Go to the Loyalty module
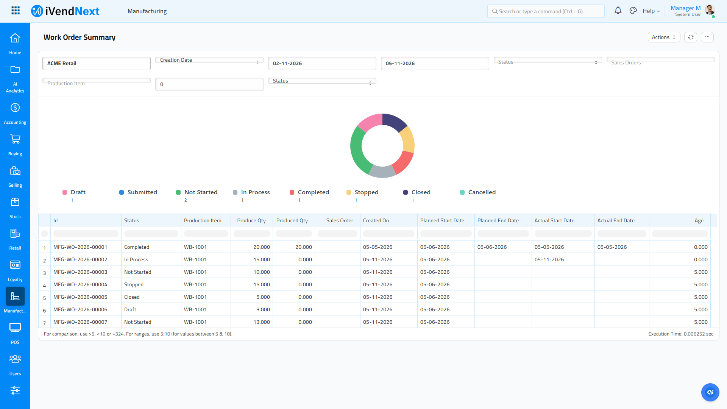727x409 pixels. (x=15, y=271)
